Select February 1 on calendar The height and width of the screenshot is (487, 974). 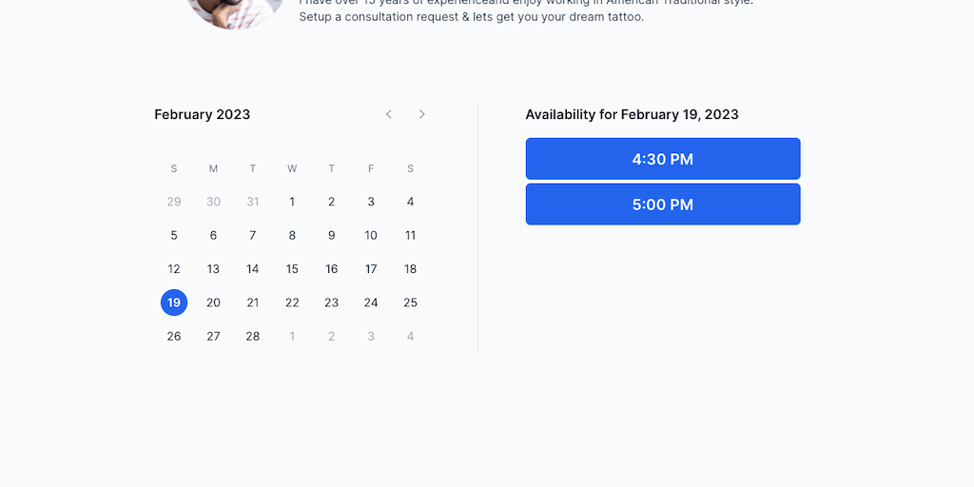(x=292, y=202)
